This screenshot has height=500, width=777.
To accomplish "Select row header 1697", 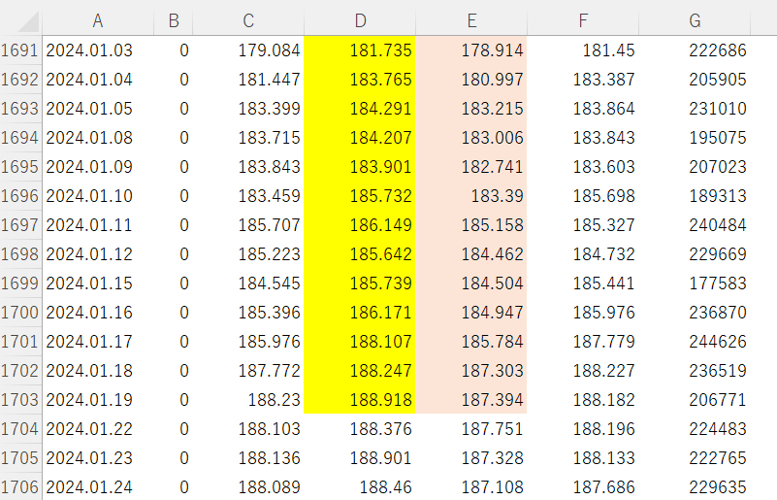I will tap(20, 225).
